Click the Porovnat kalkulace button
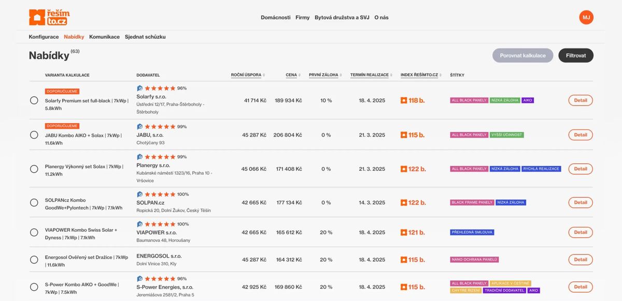 point(523,55)
